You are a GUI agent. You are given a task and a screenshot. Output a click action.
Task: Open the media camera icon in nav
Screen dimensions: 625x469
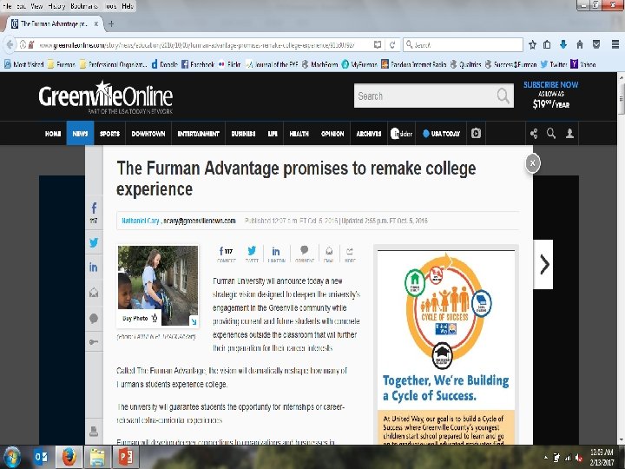[x=476, y=134]
